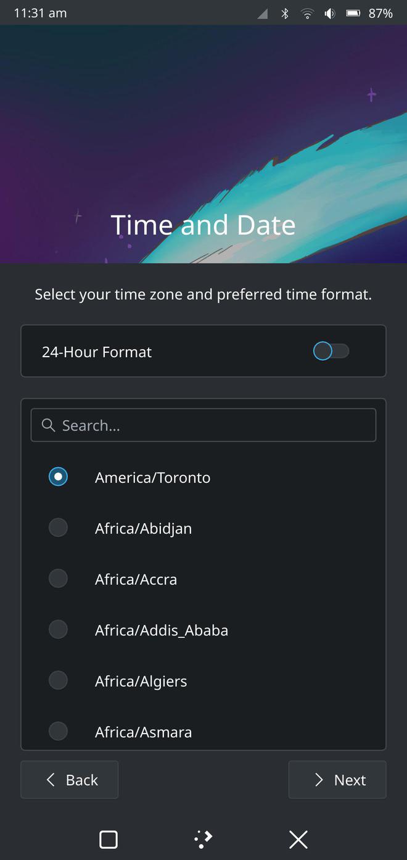Image resolution: width=407 pixels, height=860 pixels.
Task: Choose Africa/Abidjan radio button
Action: pos(58,528)
